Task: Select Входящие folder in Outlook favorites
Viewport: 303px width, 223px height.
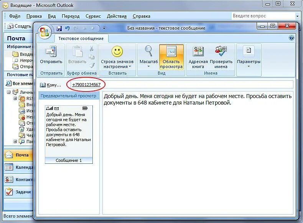Action: [23, 54]
